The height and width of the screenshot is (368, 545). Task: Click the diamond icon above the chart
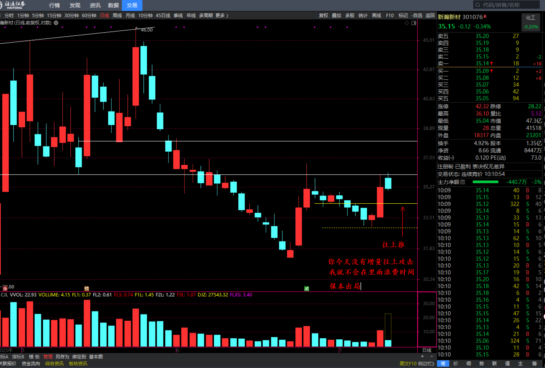(407, 23)
